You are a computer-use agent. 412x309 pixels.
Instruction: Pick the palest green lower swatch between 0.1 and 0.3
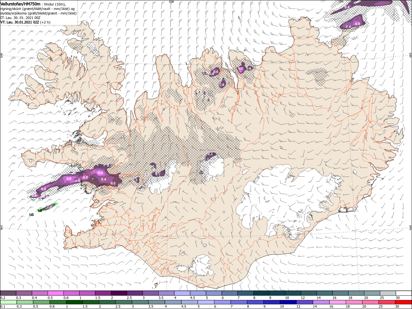8,302
